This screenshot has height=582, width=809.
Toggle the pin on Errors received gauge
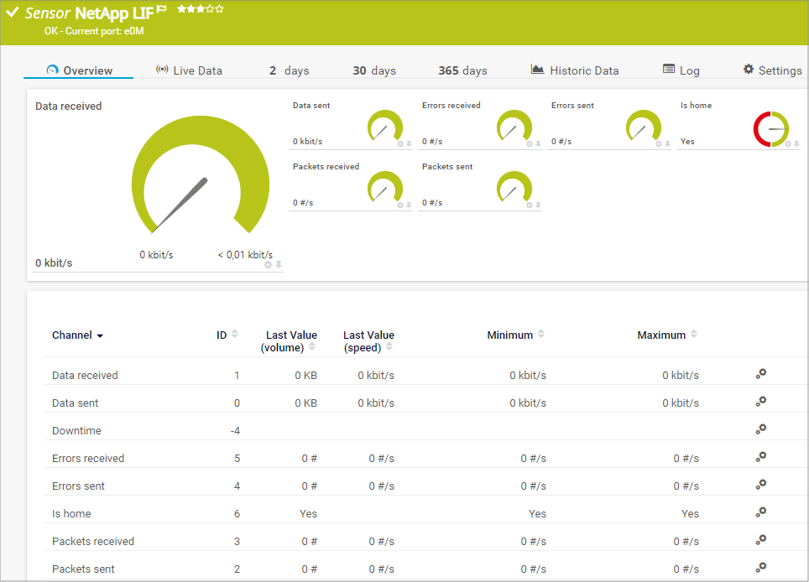pos(538,144)
